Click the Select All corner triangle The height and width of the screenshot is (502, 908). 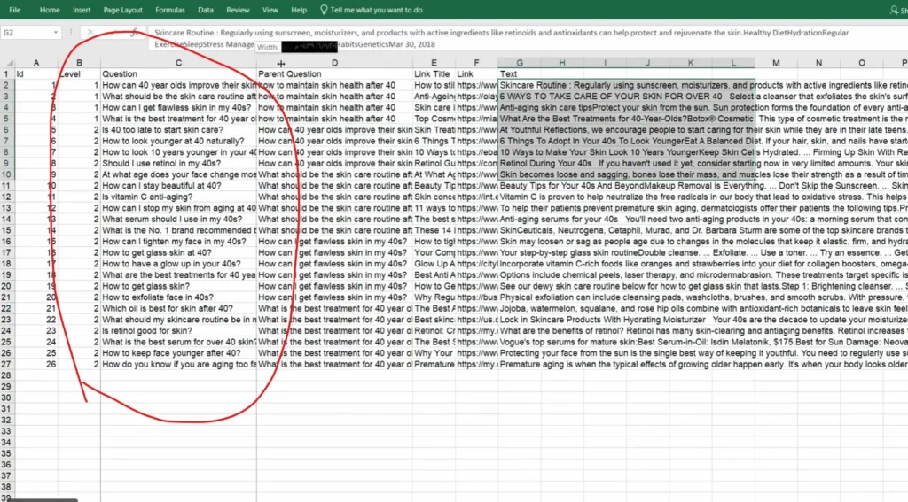pyautogui.click(x=9, y=63)
